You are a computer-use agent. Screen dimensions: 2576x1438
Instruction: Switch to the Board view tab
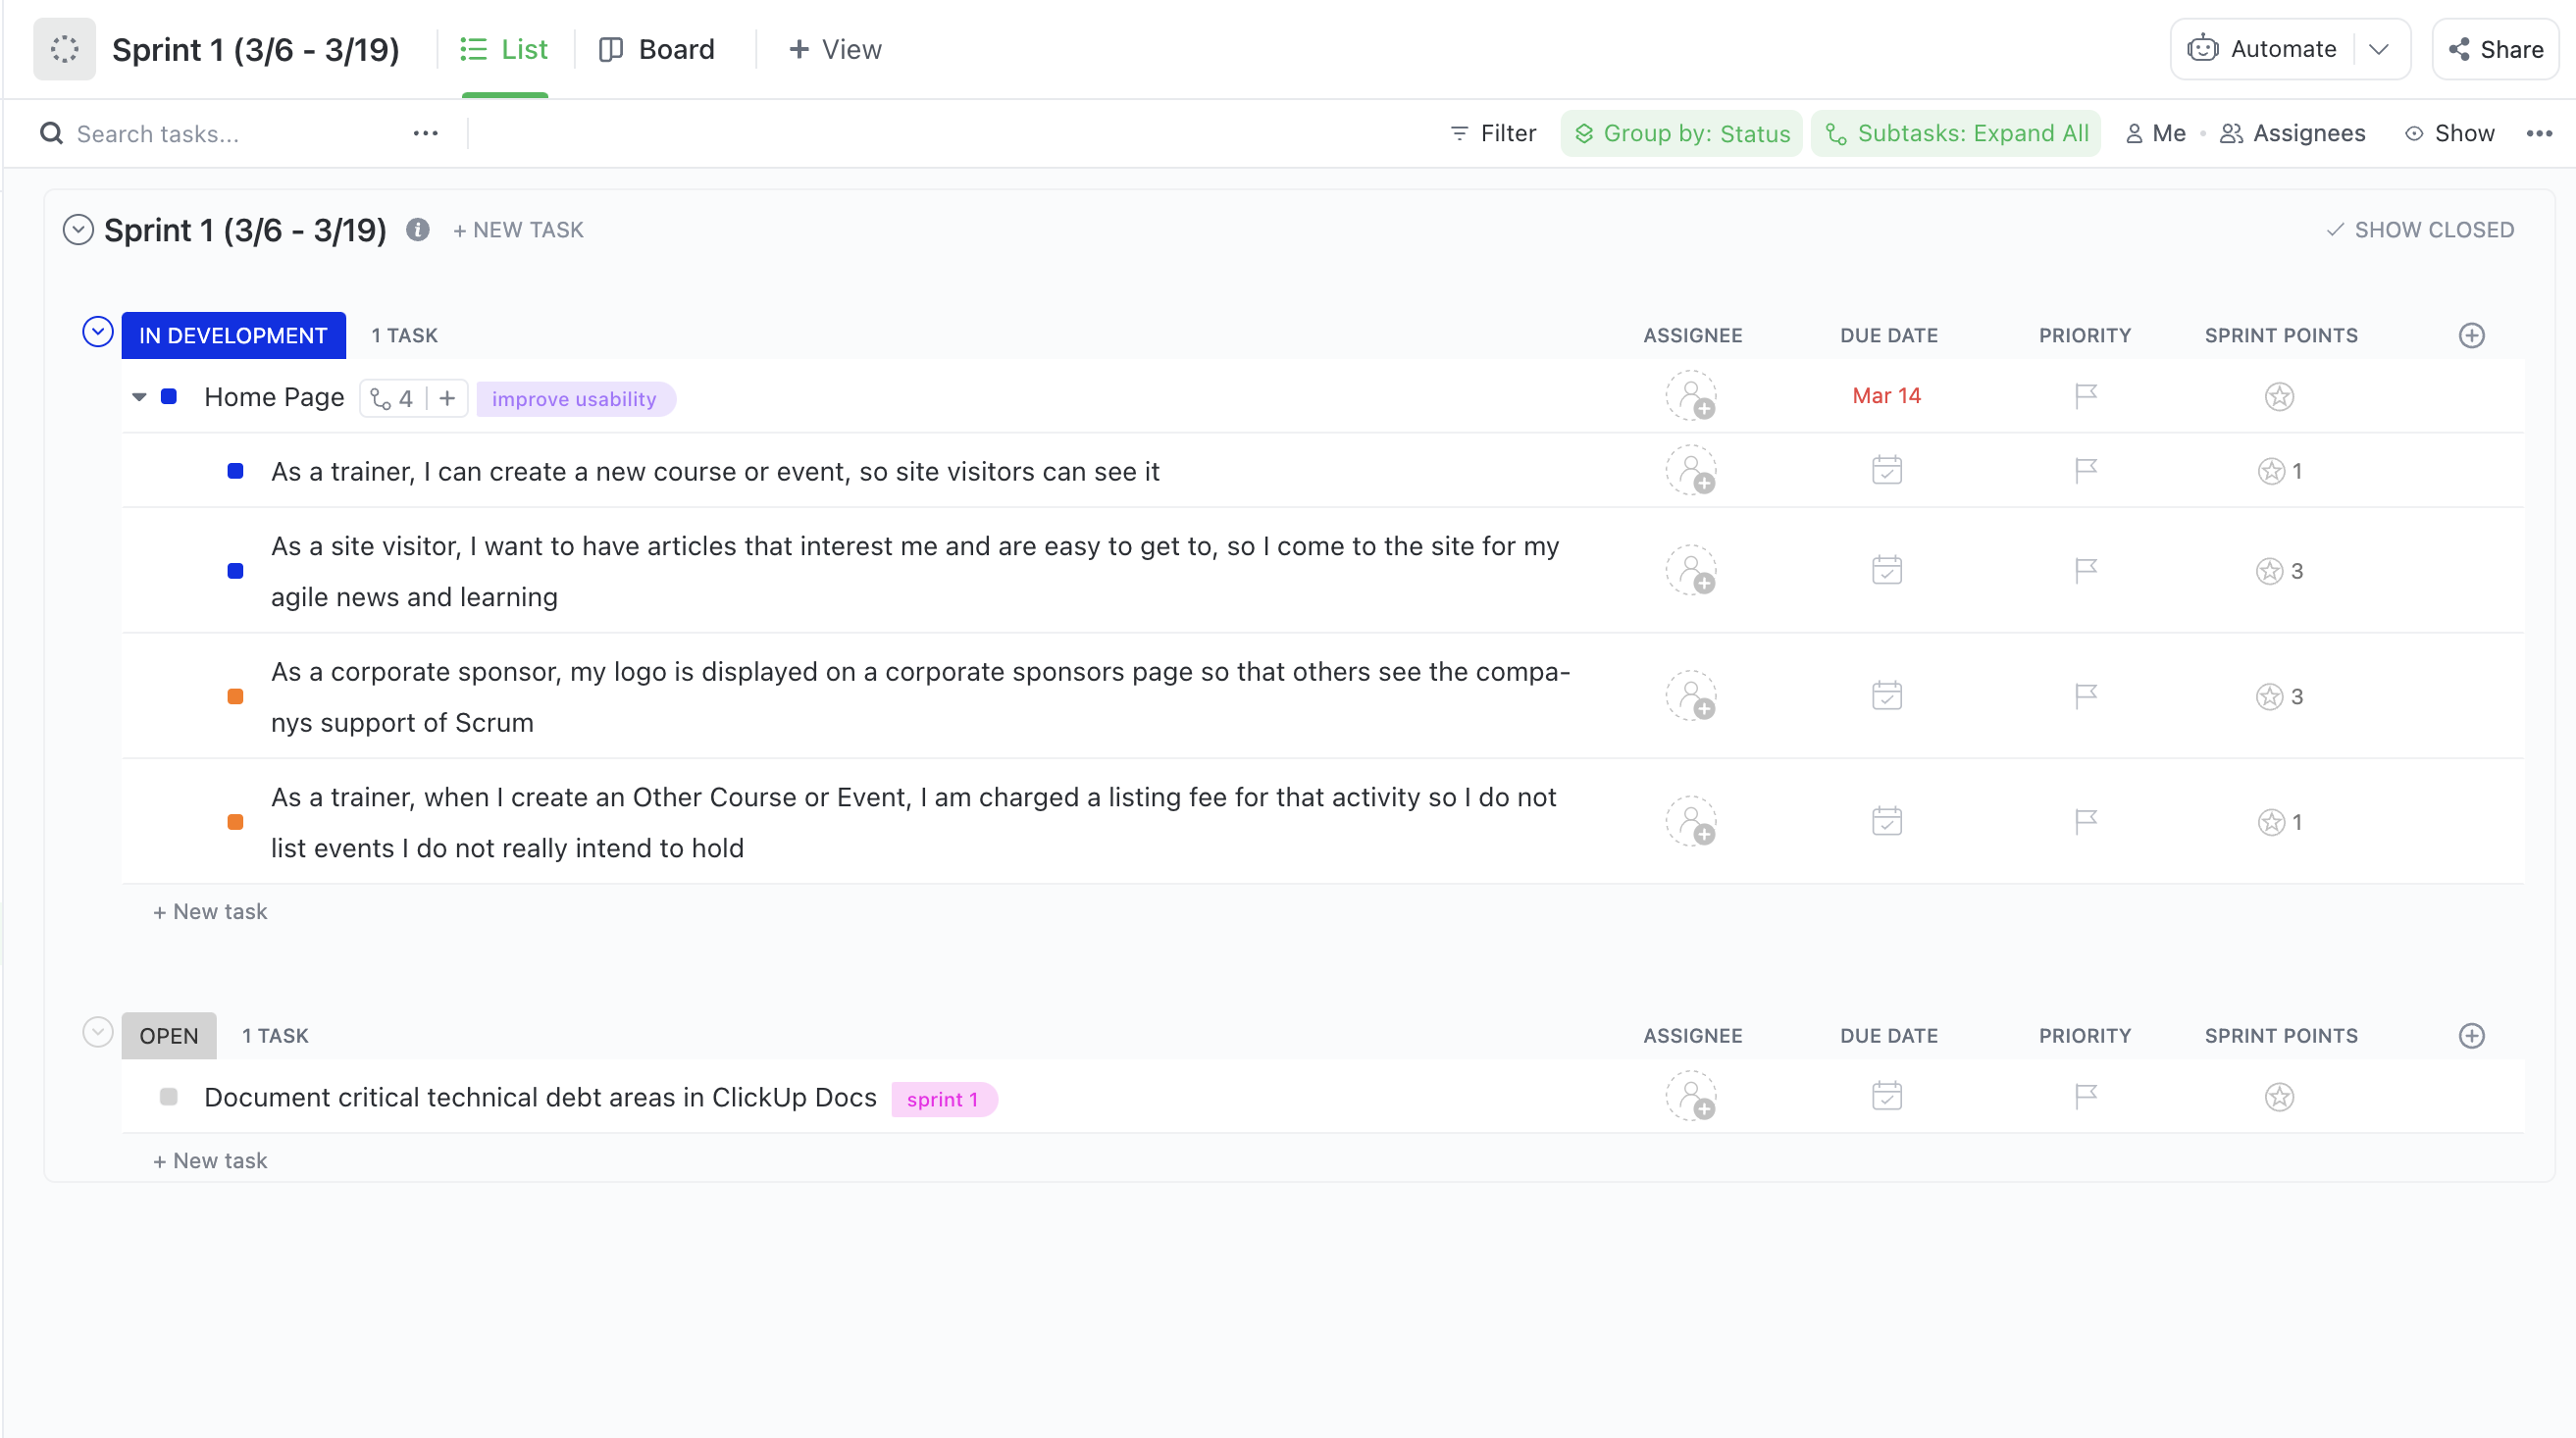[x=657, y=49]
